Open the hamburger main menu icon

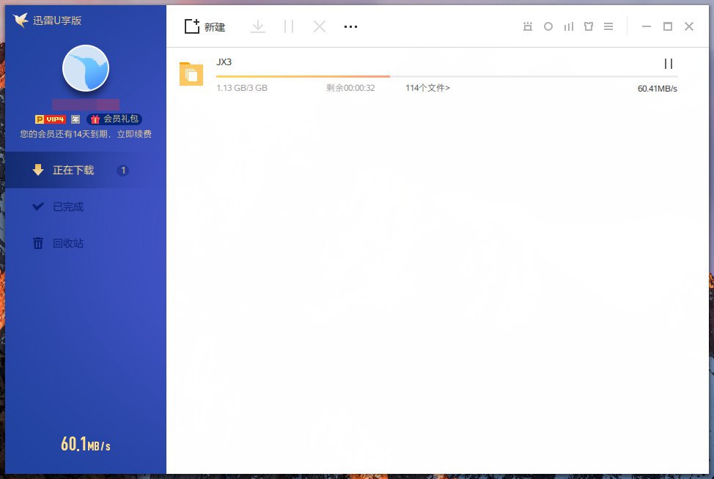pos(608,26)
